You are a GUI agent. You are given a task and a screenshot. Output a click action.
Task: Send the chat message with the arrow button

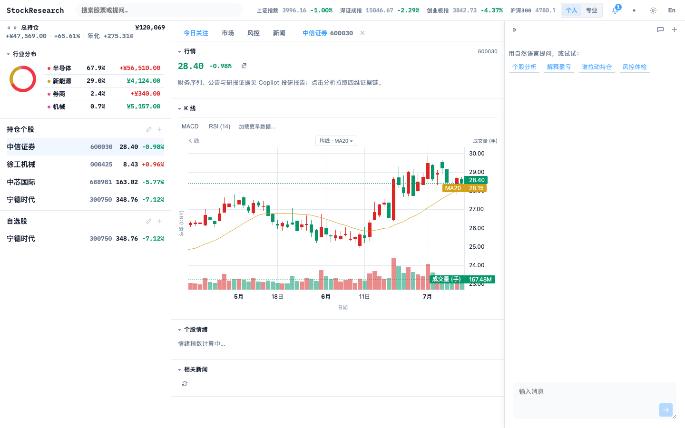click(666, 410)
